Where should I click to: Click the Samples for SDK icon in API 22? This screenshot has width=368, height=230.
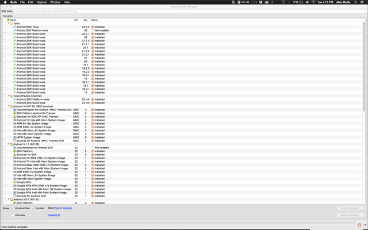(14, 155)
